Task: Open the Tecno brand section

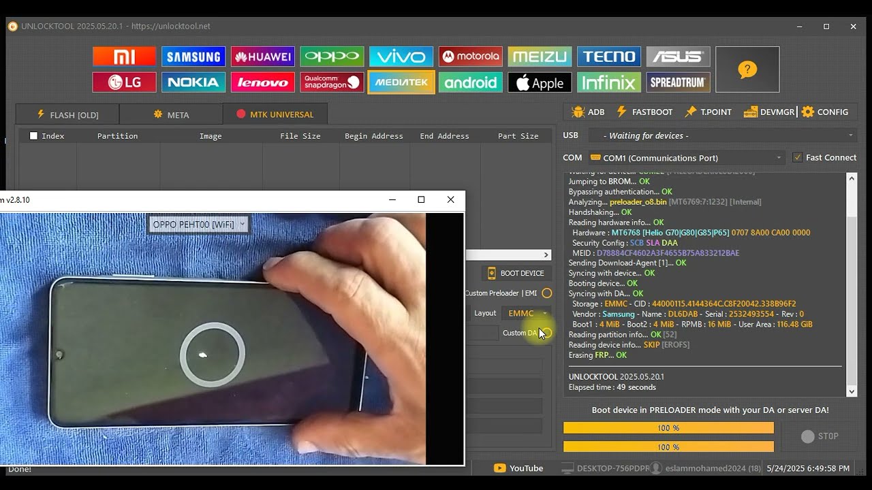Action: click(609, 56)
